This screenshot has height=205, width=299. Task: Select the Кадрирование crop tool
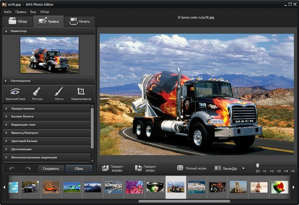81,94
